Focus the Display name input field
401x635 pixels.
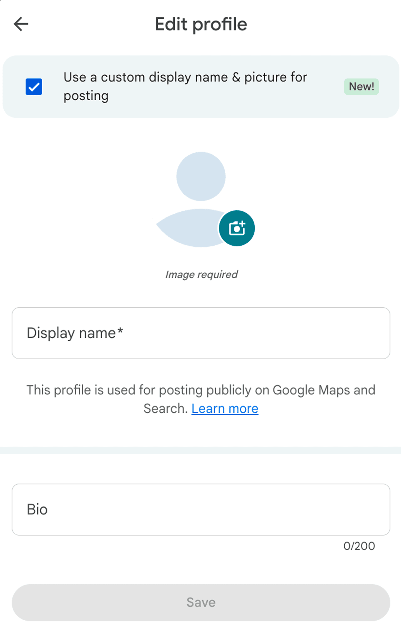(x=200, y=333)
